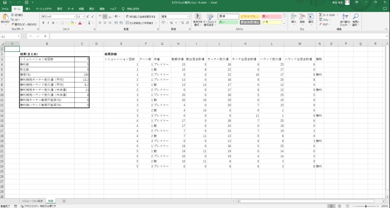Image resolution: width=390 pixels, height=208 pixels.
Task: Click the クリア button
Action: [325, 24]
